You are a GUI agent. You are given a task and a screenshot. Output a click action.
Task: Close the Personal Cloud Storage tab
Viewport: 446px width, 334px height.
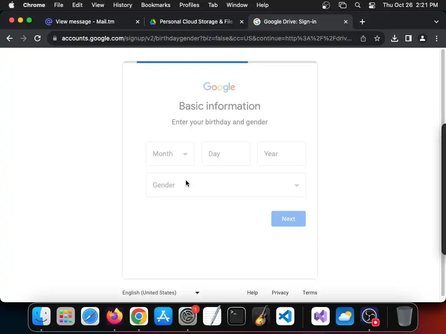(242, 22)
